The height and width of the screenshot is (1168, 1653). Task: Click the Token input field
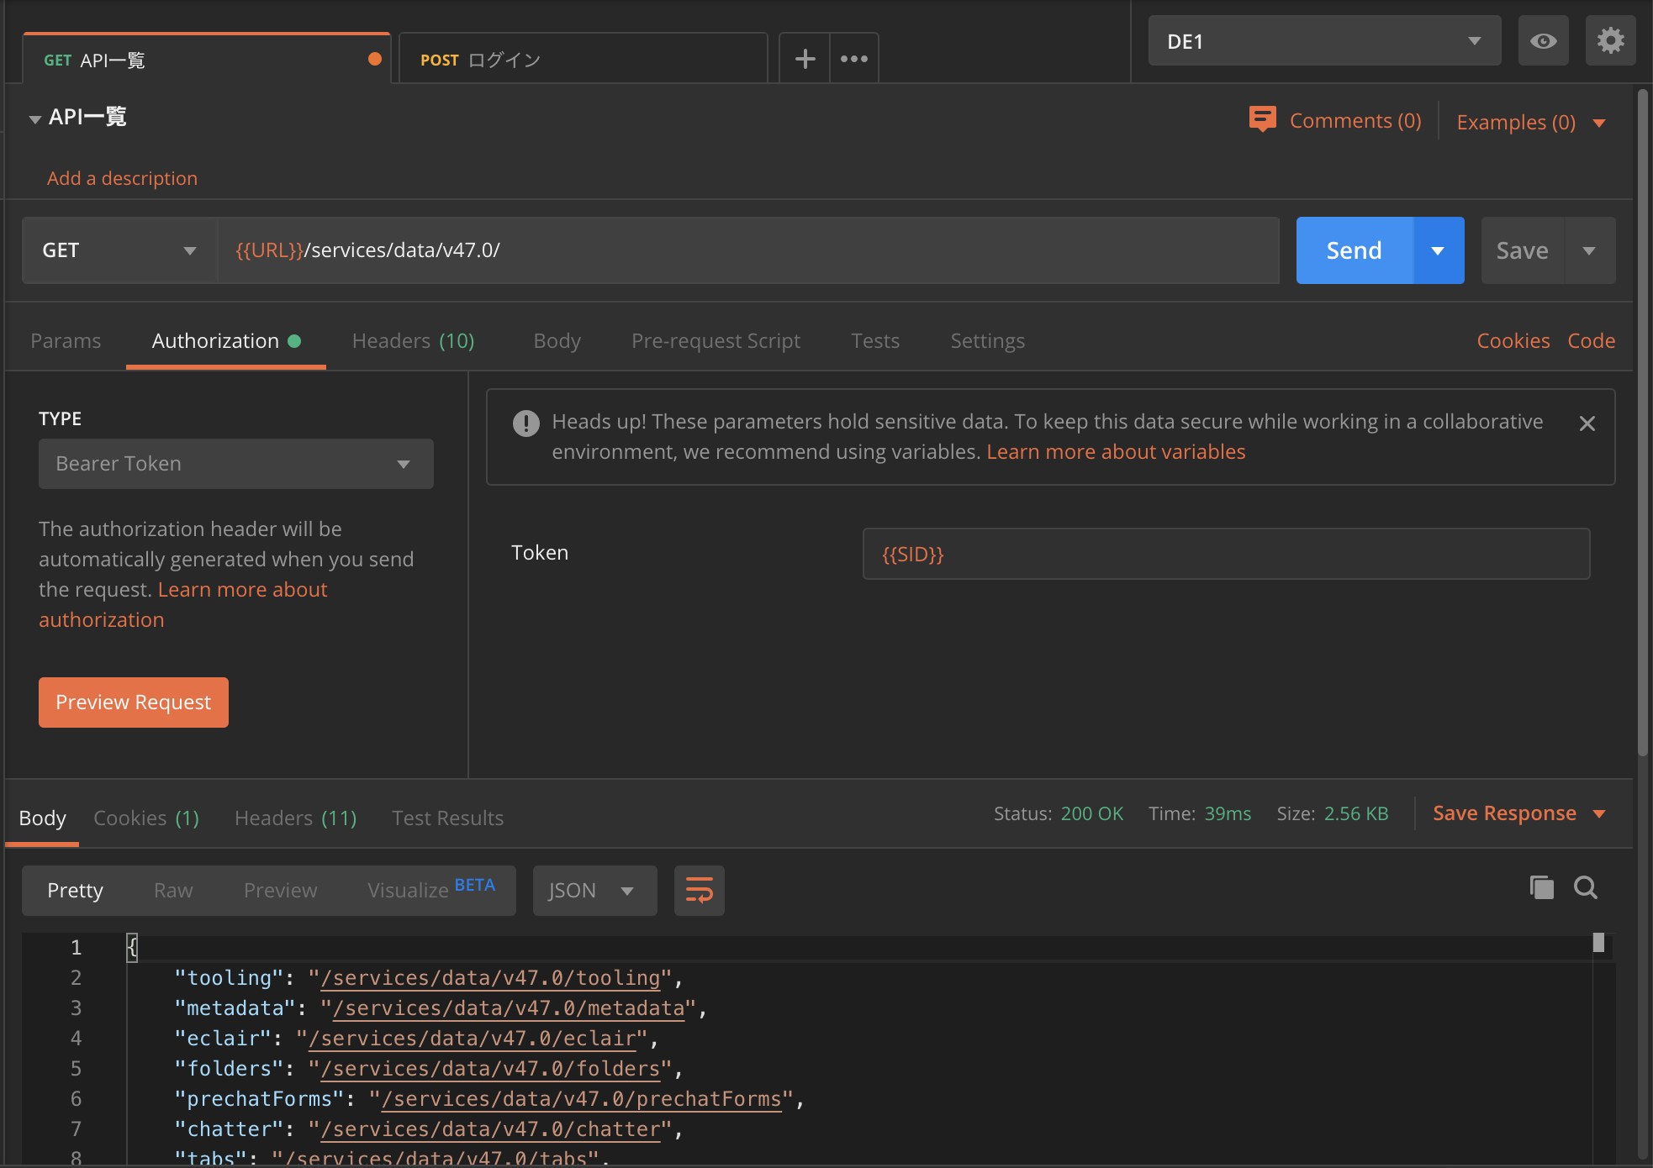pyautogui.click(x=1225, y=554)
